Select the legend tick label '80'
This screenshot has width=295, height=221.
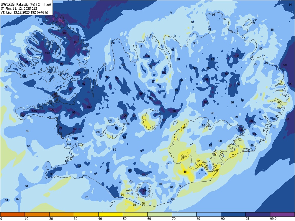(x=198, y=219)
